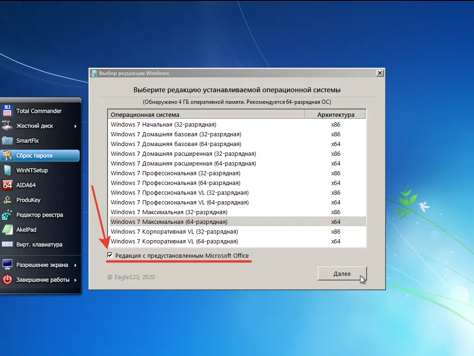The width and height of the screenshot is (474, 356).
Task: Select Windows 7 Корпоративная VL (32-разрядная)
Action: [x=237, y=231]
